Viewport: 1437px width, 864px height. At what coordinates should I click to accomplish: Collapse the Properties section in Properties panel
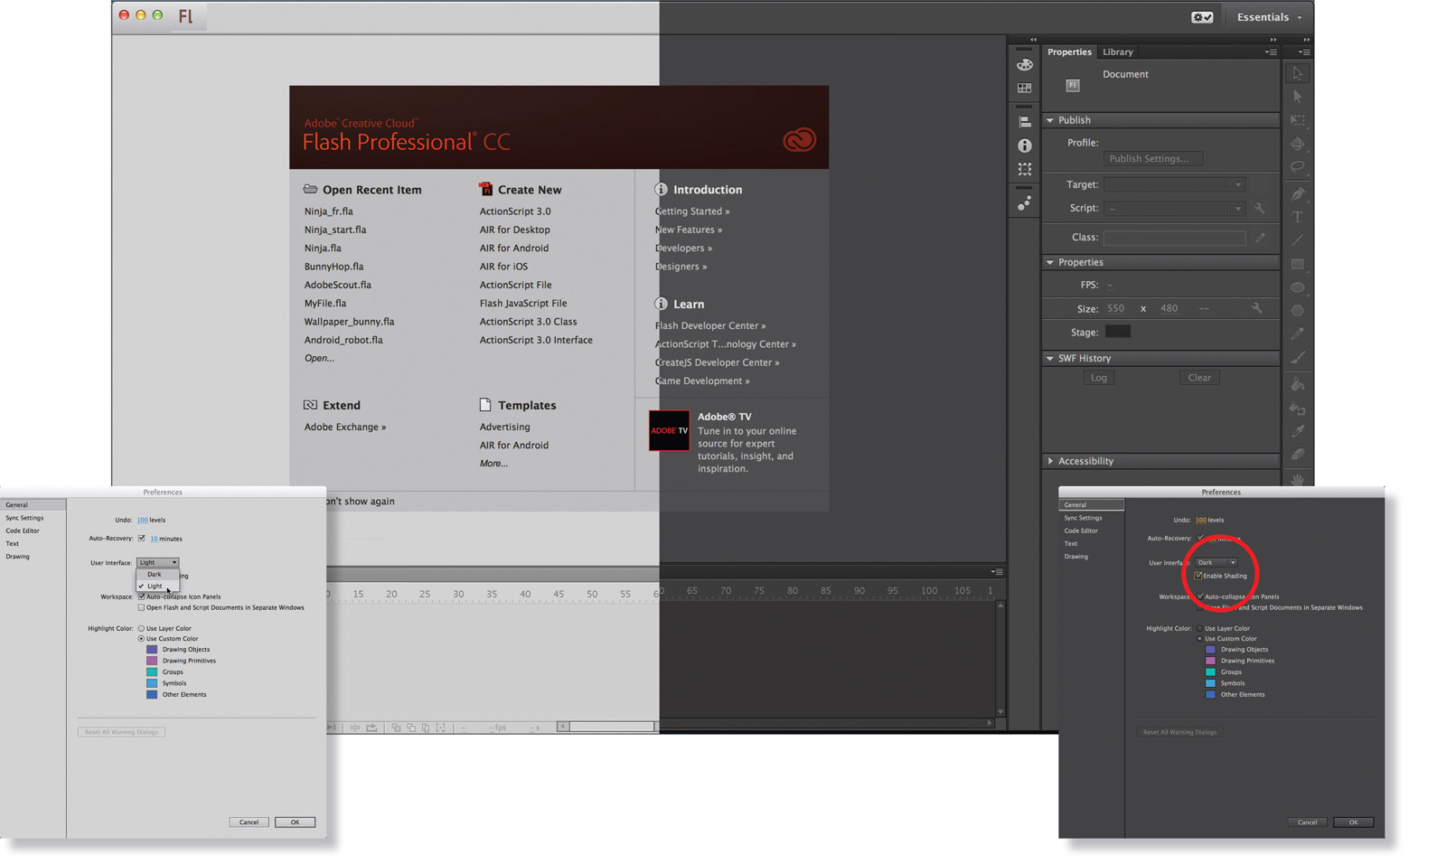point(1050,262)
